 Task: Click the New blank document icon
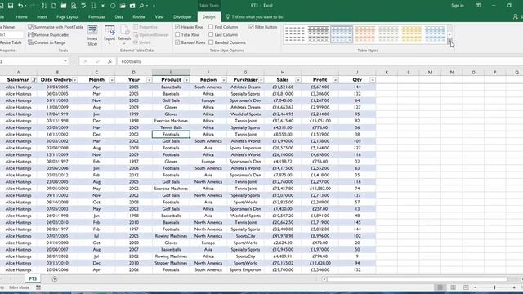click(x=54, y=6)
